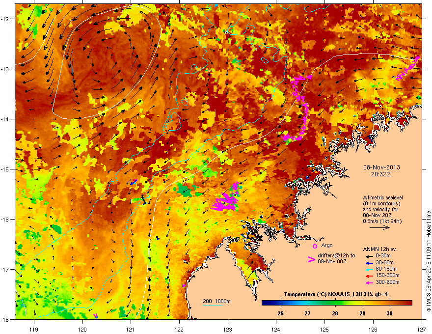Click the '150-300m' depth label
The width and height of the screenshot is (432, 334).
click(x=387, y=275)
